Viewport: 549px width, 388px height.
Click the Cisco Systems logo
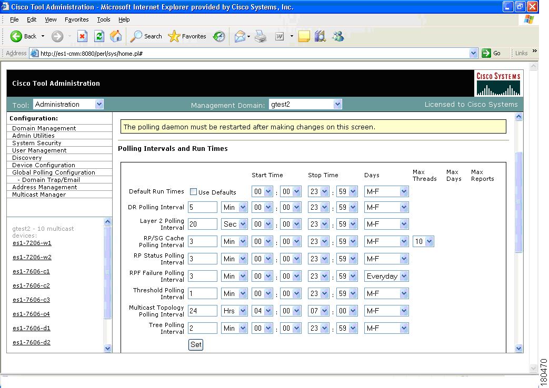point(498,83)
